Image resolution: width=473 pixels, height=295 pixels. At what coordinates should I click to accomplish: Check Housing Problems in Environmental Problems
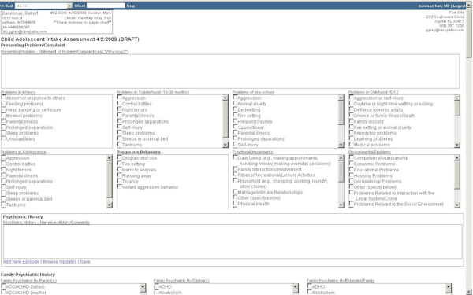click(351, 175)
